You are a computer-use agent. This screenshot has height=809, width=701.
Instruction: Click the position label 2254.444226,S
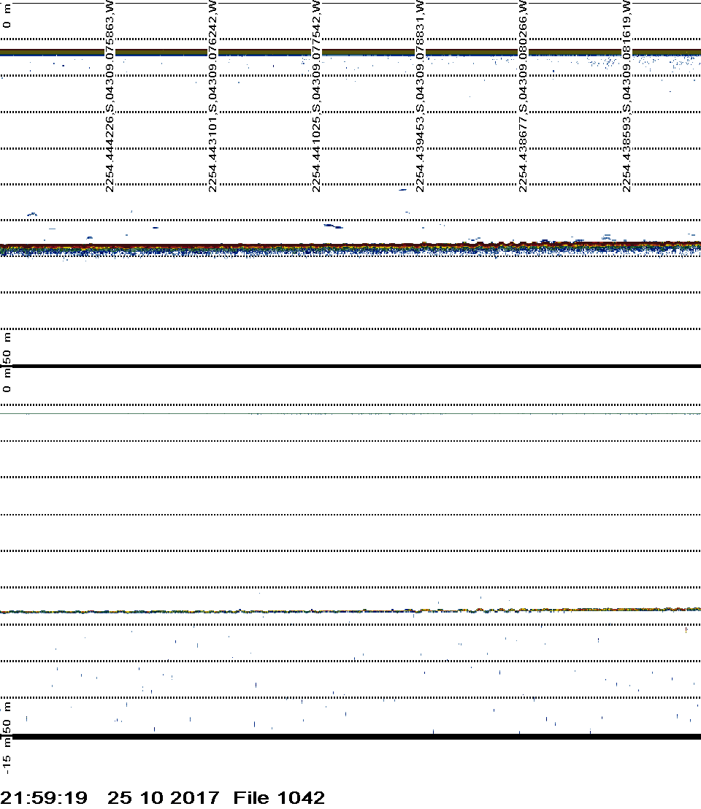coord(110,151)
